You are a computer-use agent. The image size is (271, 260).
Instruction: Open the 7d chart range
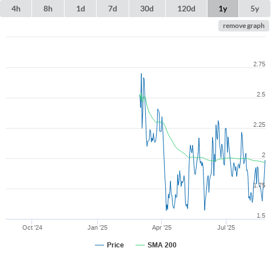pos(113,9)
